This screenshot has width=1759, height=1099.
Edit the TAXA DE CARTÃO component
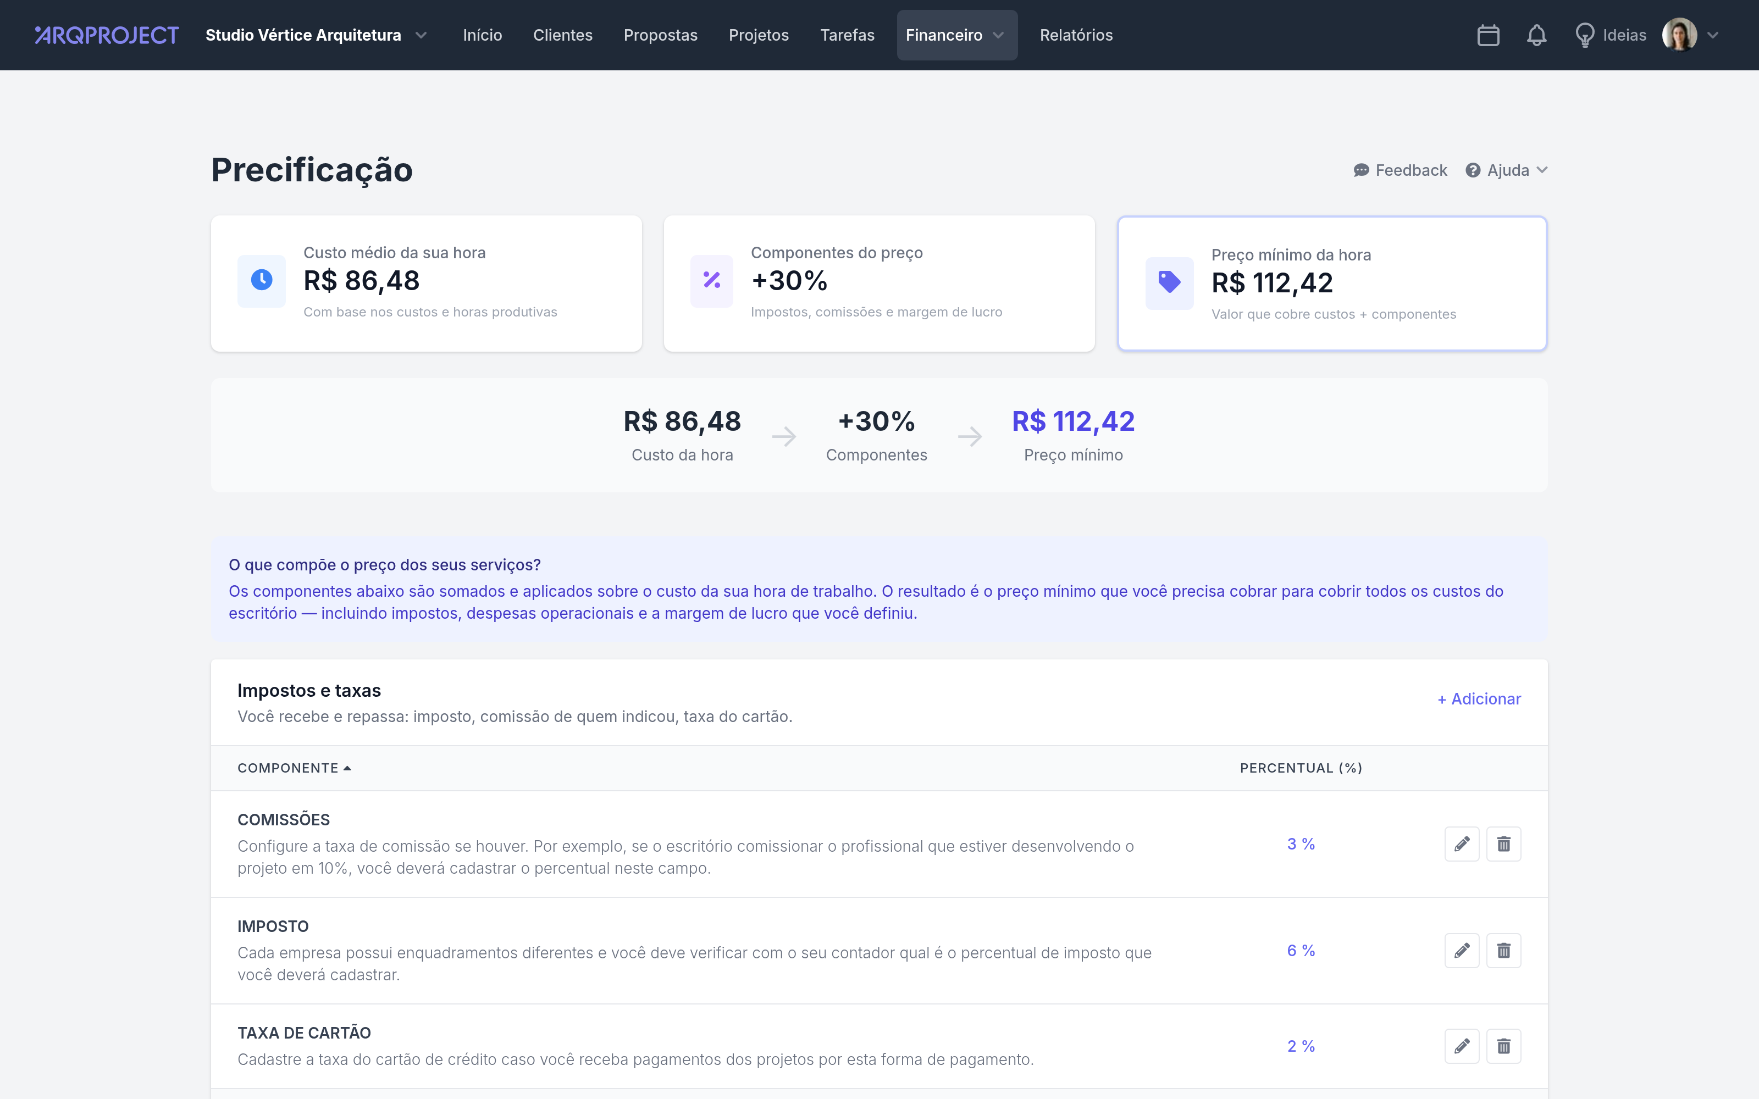click(1462, 1046)
